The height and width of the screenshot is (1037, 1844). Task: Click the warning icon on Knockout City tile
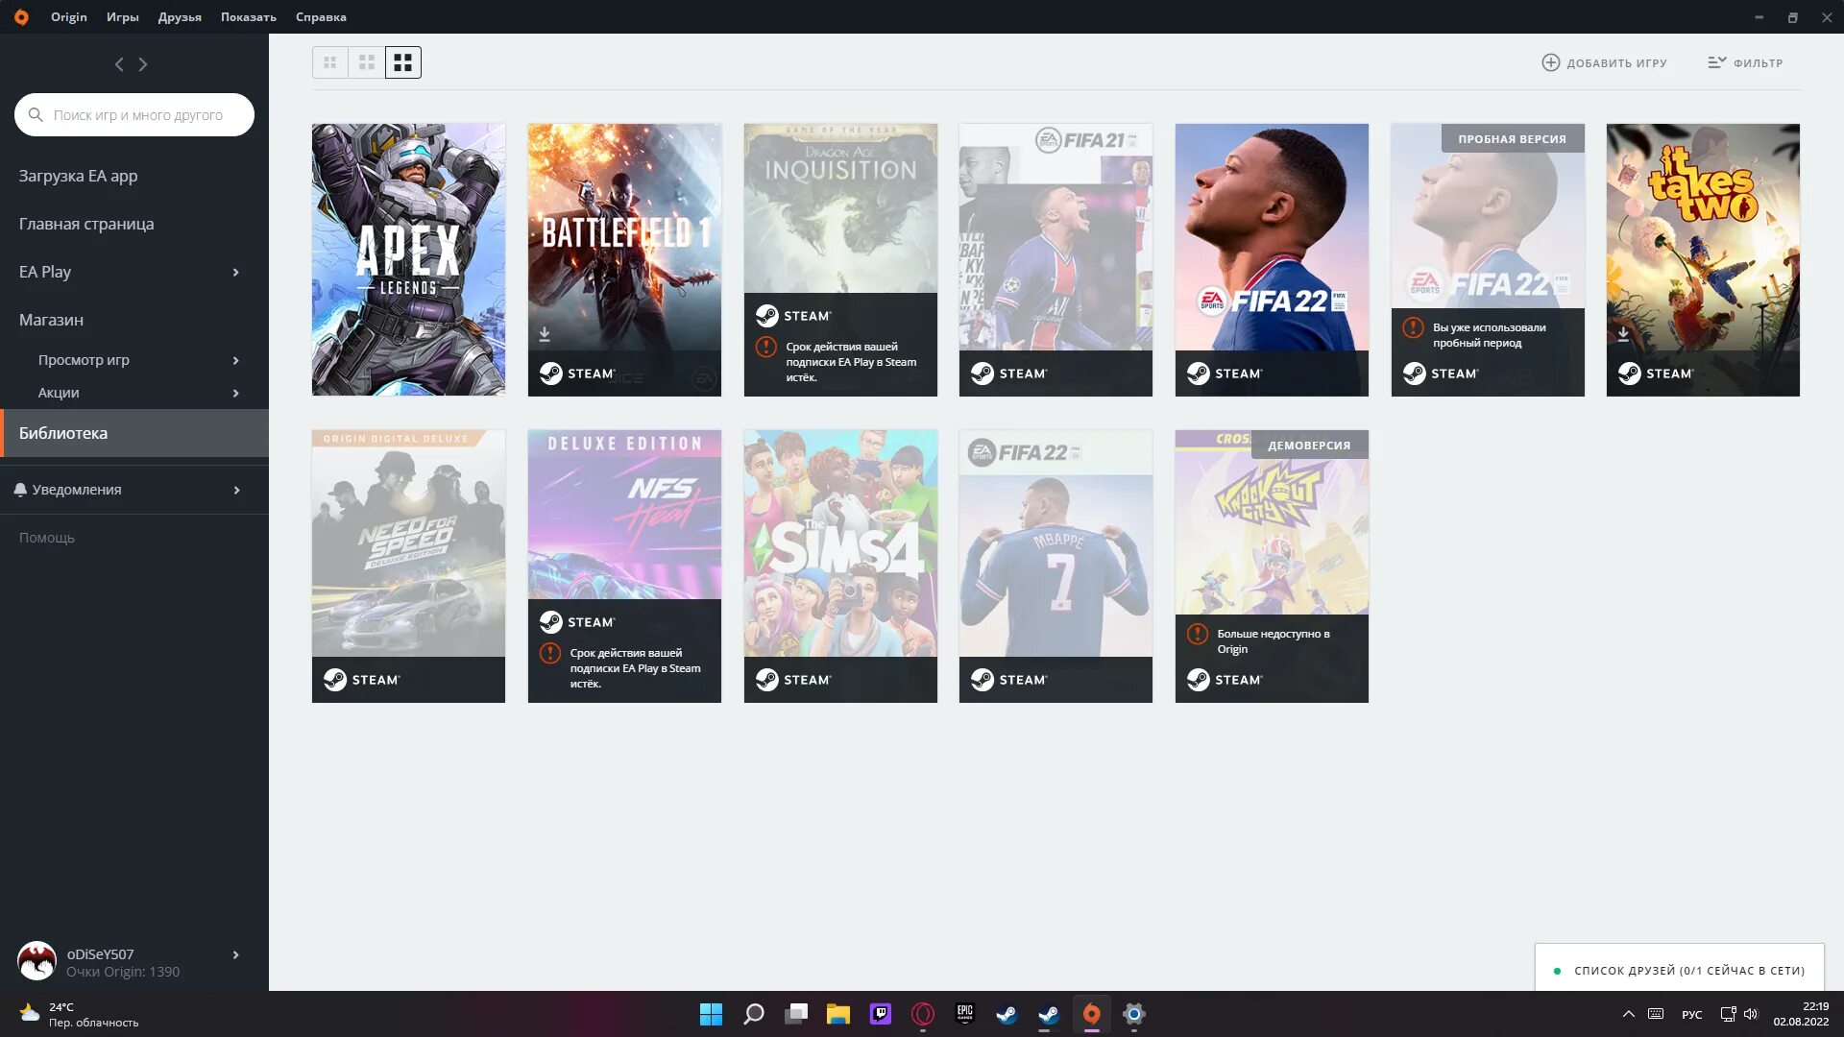point(1198,634)
